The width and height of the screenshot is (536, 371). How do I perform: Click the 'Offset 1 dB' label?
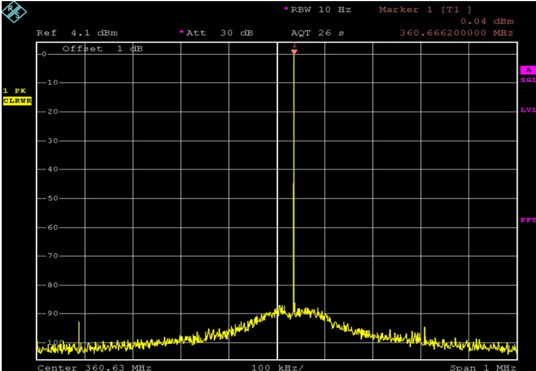point(102,49)
